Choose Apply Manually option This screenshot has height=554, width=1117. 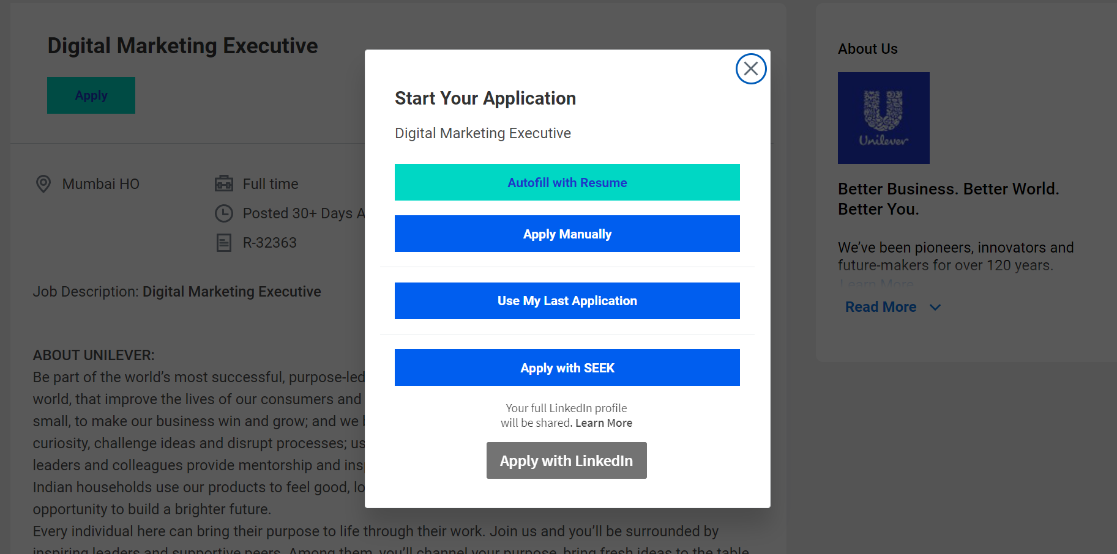[567, 234]
